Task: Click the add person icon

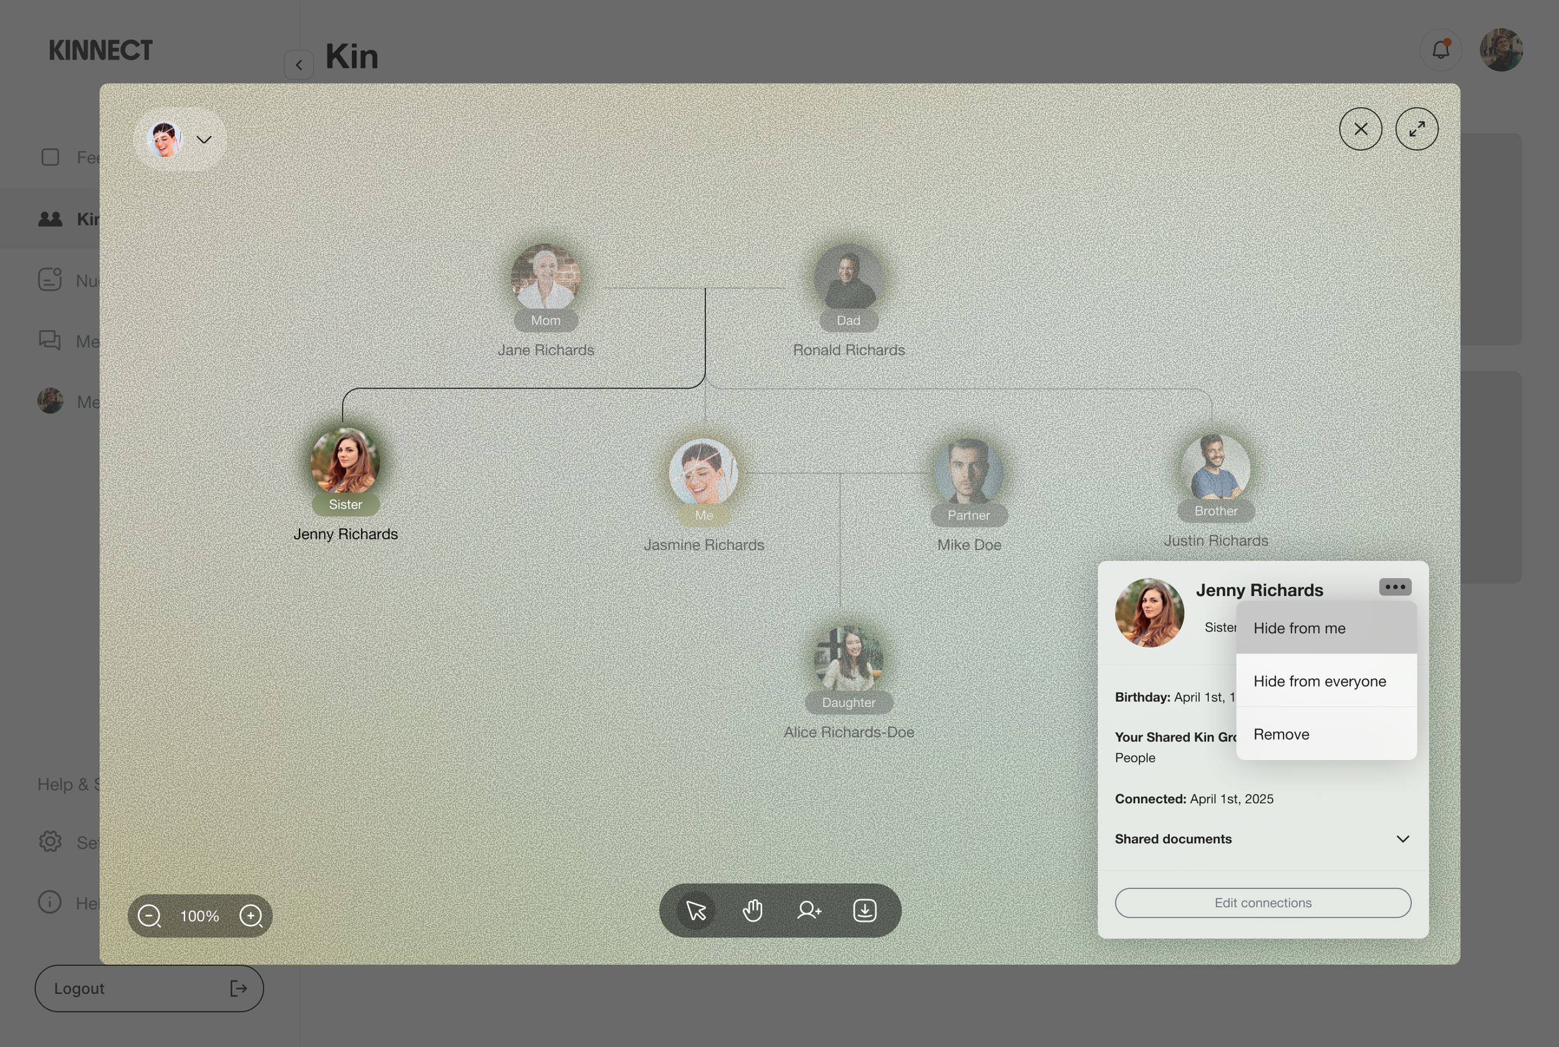Action: pos(809,911)
